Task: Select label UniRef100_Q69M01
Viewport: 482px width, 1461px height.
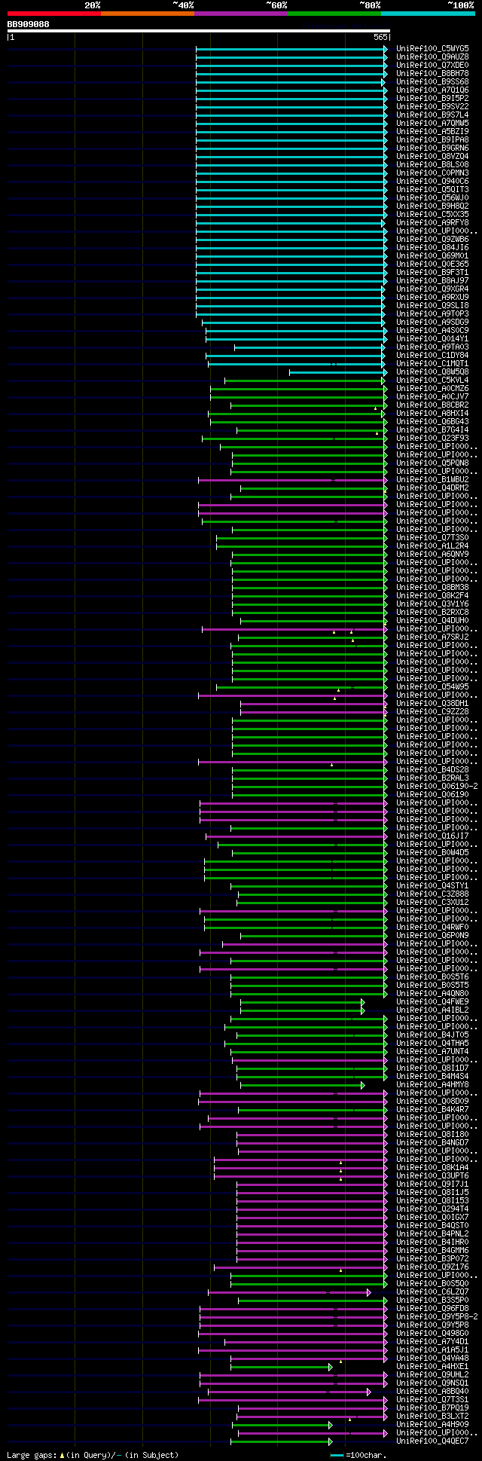Action: click(x=432, y=255)
